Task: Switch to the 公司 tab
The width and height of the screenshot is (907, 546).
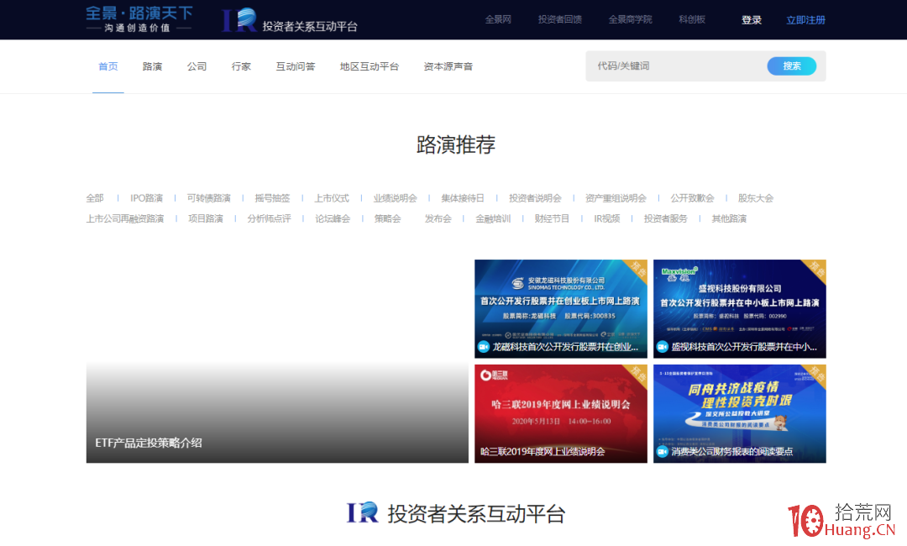Action: [x=197, y=66]
